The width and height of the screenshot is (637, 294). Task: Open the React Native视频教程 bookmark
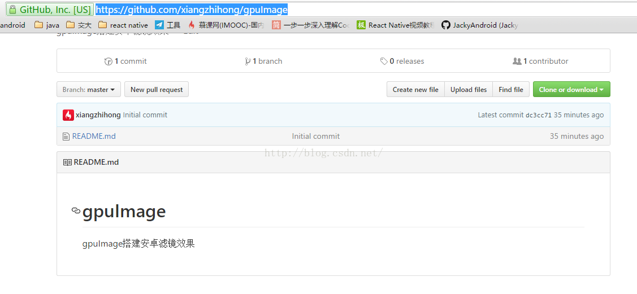click(x=396, y=25)
